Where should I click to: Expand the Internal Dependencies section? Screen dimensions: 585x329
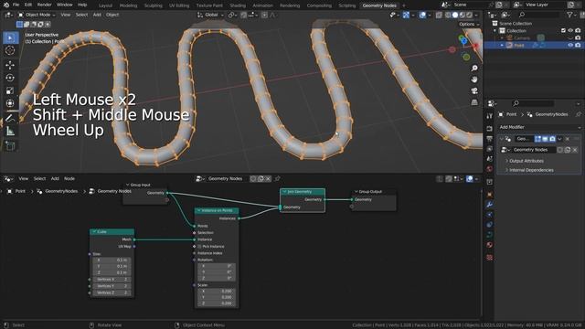528,170
